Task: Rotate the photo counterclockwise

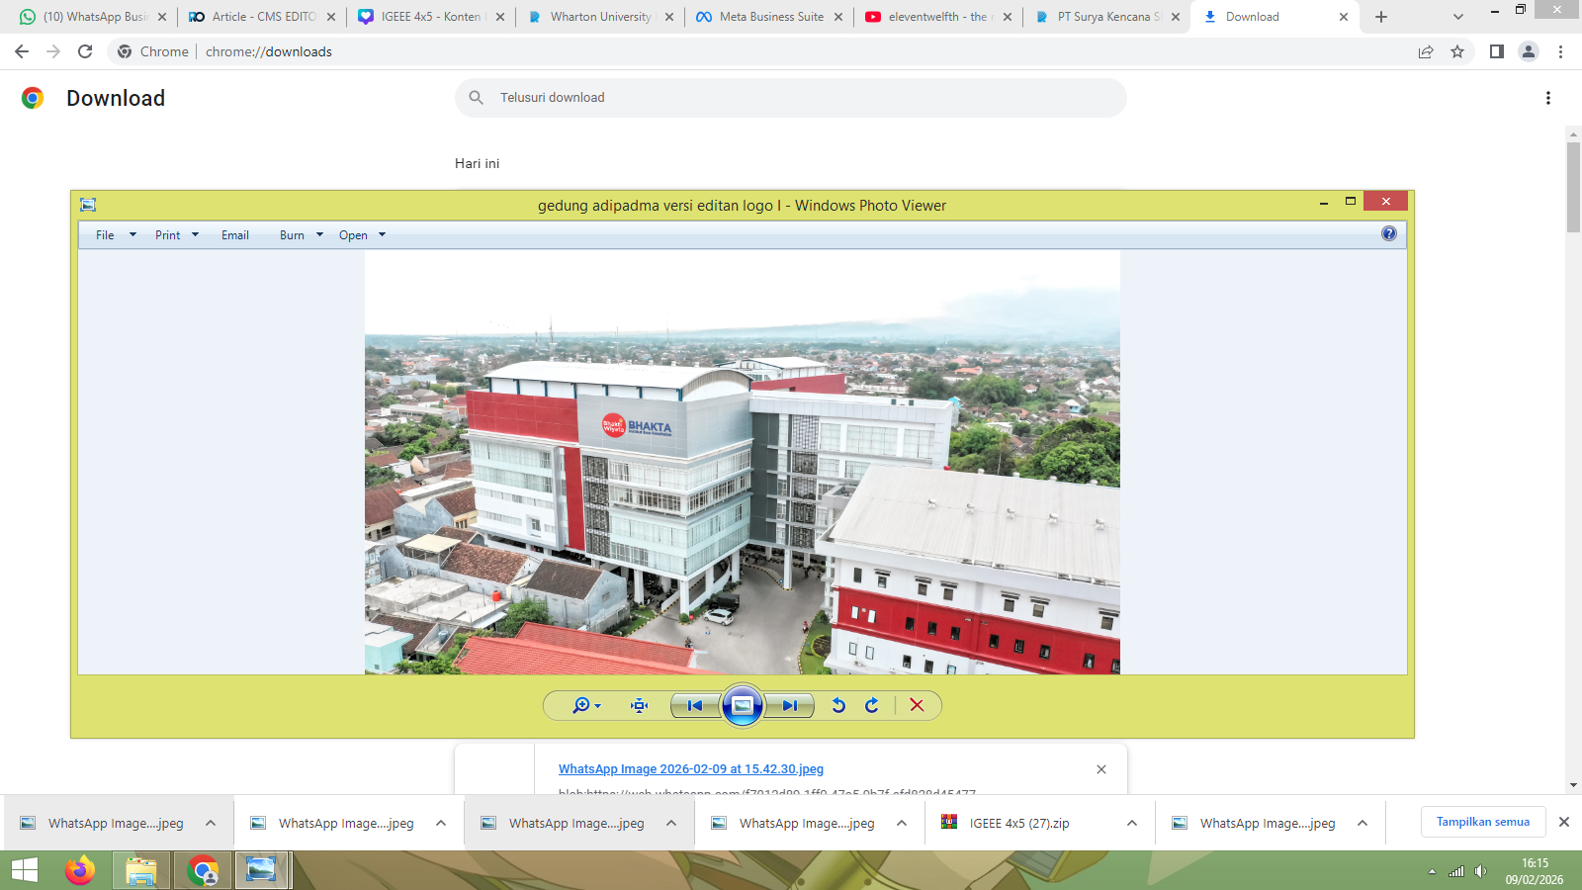Action: [x=838, y=705]
